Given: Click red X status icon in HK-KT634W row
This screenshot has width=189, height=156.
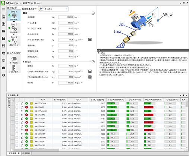Looking at the screenshot, I should (26, 107).
